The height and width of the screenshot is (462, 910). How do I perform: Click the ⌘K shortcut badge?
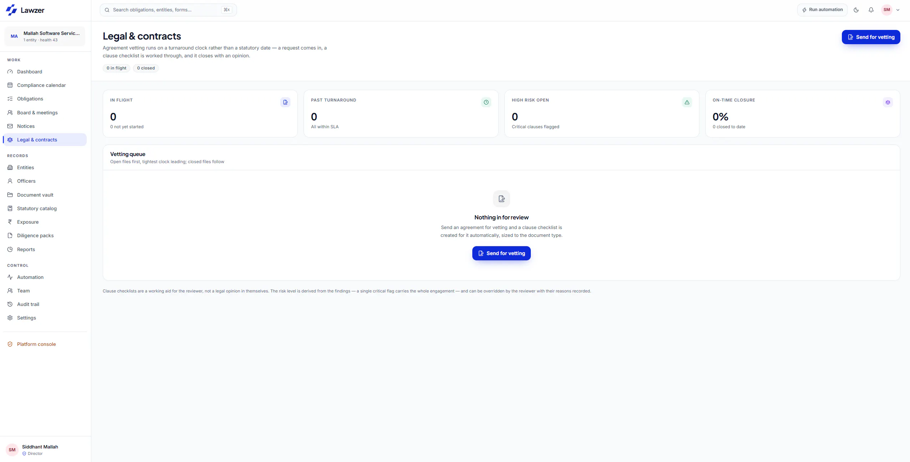pos(227,10)
